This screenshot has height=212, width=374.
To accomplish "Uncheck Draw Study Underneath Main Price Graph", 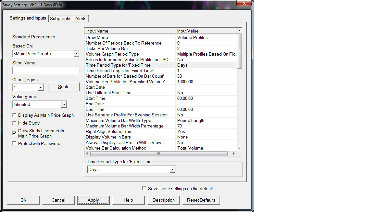I will pyautogui.click(x=14, y=133).
